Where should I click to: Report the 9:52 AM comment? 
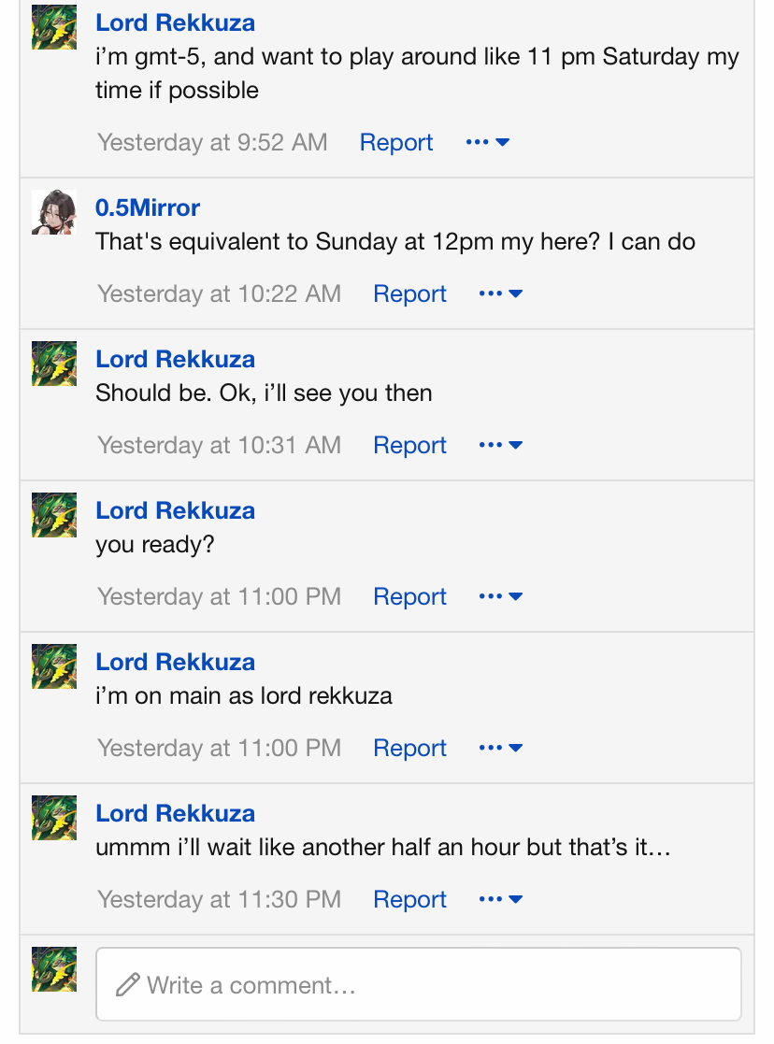coord(396,143)
